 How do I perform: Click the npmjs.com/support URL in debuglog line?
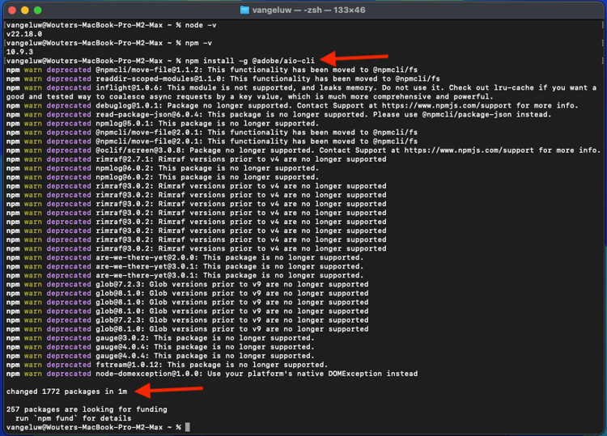tap(447, 105)
